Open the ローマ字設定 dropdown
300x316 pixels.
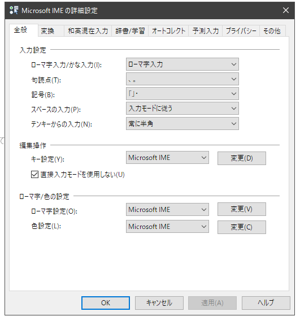(167, 210)
